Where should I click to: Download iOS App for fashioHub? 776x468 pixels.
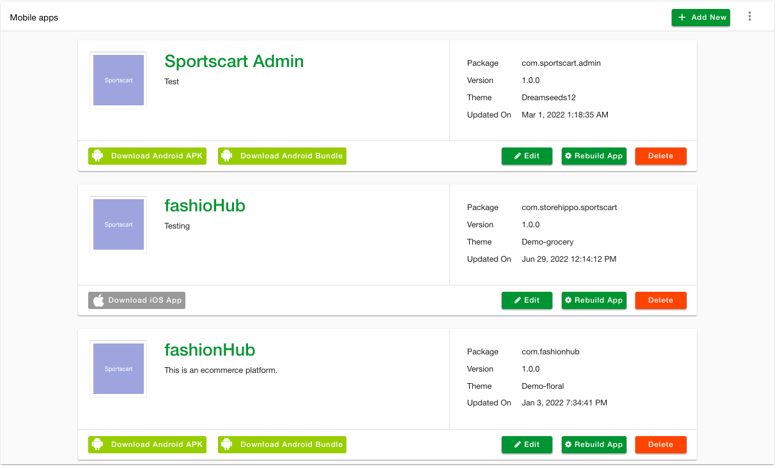point(137,300)
